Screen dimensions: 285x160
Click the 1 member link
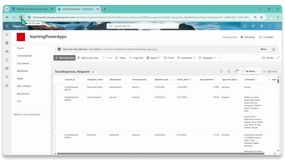coord(266,37)
